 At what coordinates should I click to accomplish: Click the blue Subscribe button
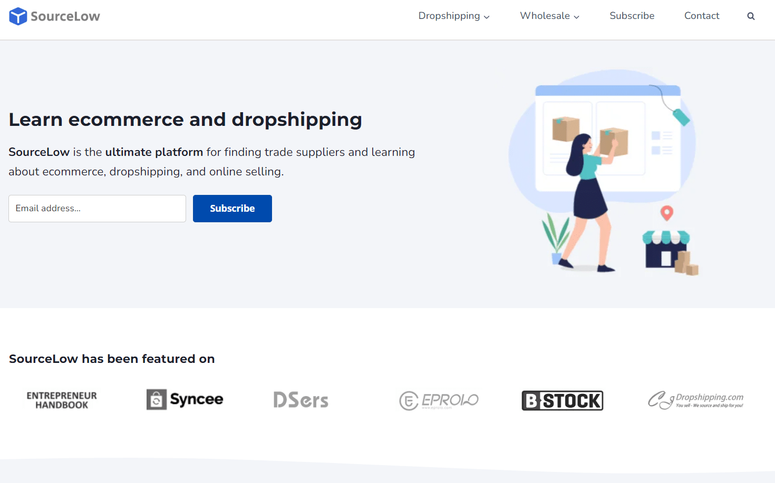point(232,208)
